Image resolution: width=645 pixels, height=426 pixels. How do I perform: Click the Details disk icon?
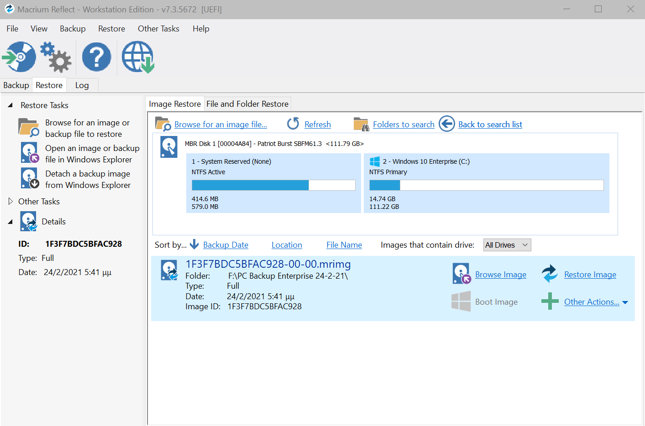click(x=29, y=221)
